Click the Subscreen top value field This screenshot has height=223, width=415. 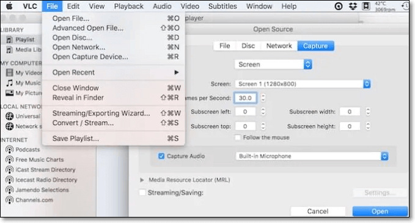click(245, 126)
